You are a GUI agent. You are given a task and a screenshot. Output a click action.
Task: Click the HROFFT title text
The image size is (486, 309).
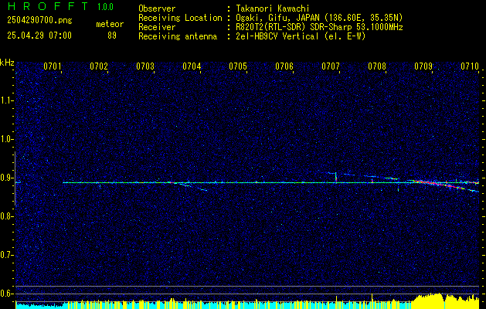click(48, 6)
